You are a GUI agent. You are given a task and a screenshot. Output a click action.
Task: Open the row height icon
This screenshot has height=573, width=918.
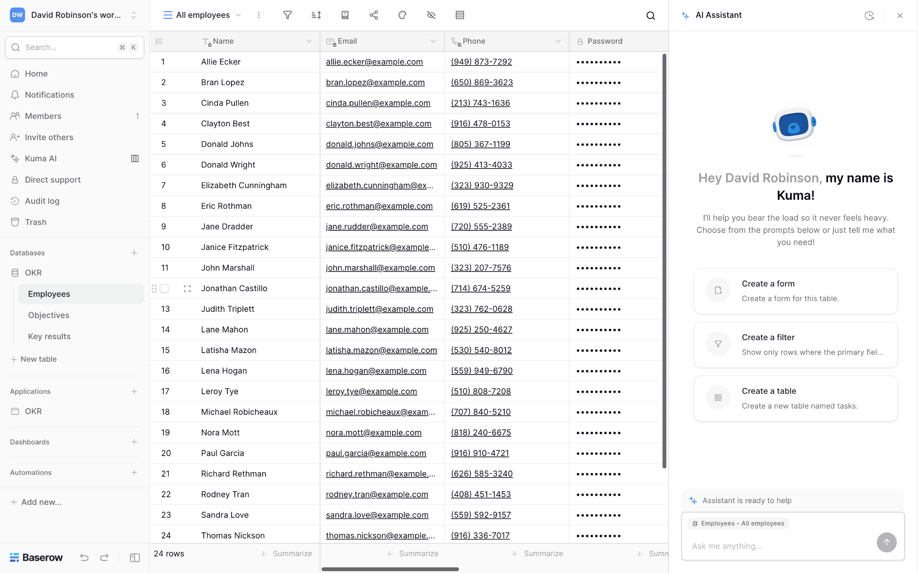[459, 15]
